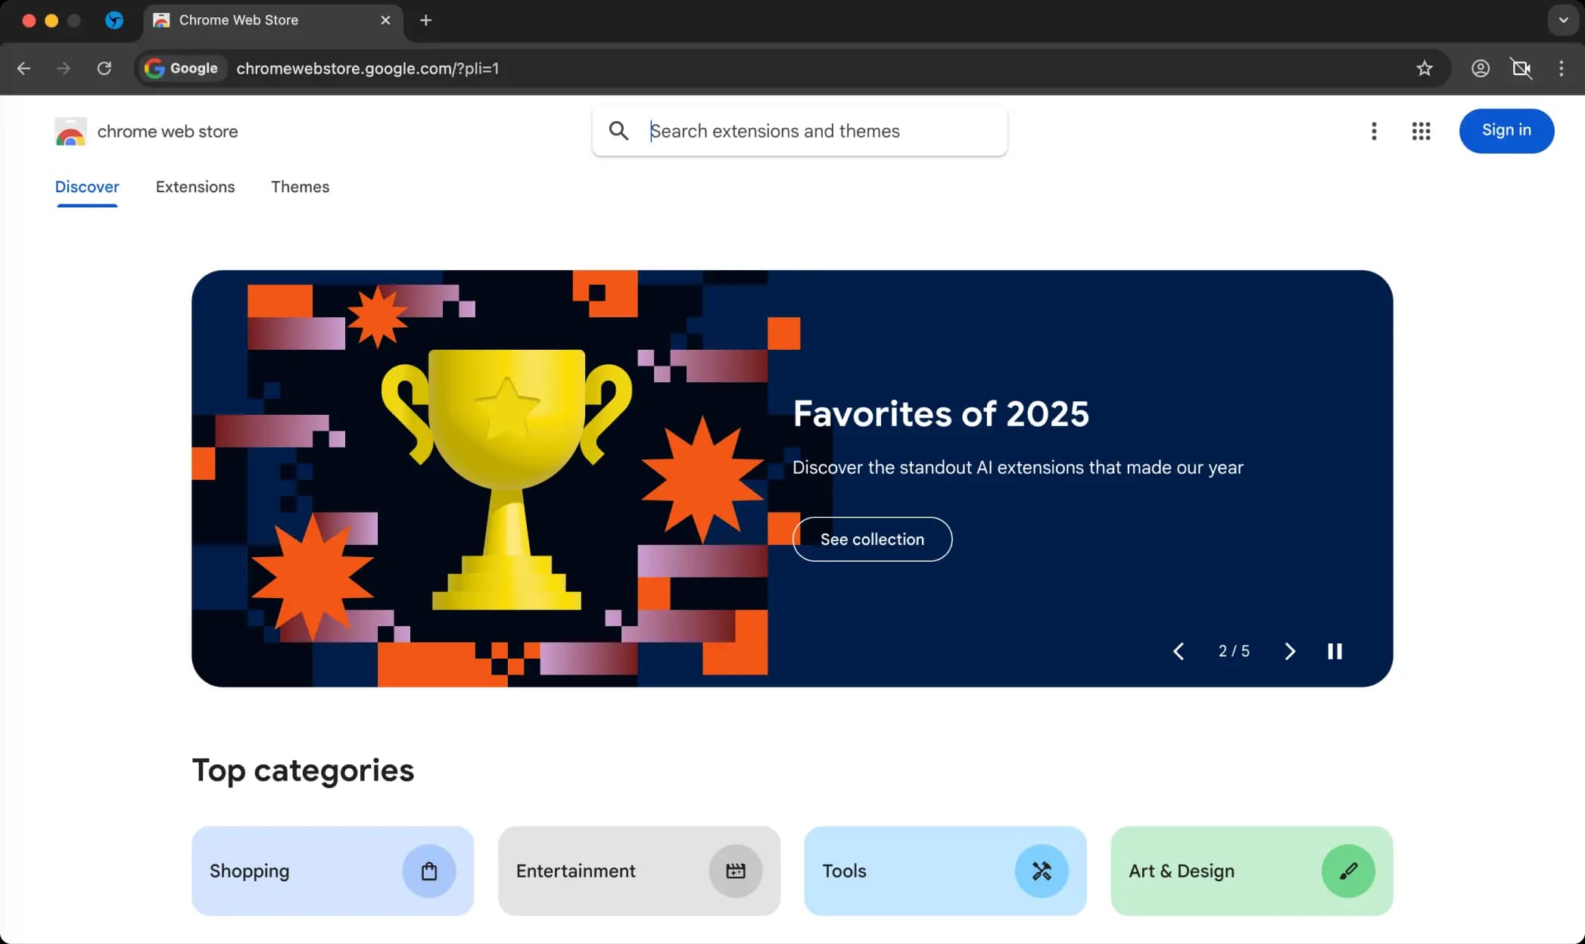
Task: Click the Chrome Web Store logo
Action: pos(70,132)
